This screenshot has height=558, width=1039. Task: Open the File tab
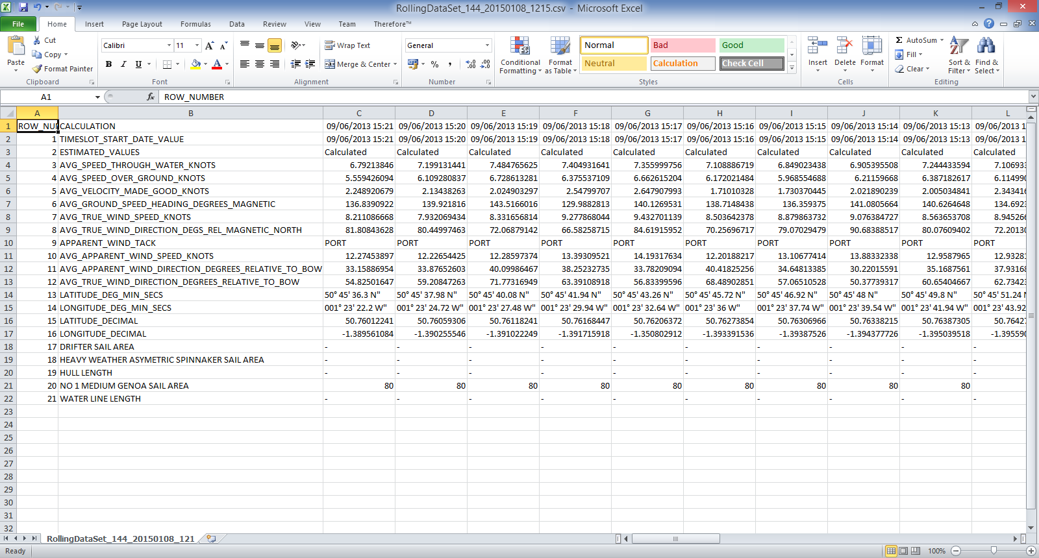18,24
